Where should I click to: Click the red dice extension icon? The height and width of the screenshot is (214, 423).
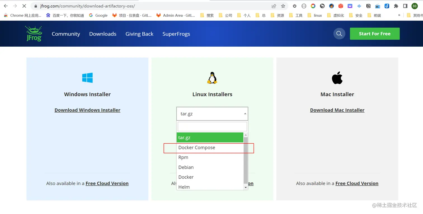pos(340,6)
